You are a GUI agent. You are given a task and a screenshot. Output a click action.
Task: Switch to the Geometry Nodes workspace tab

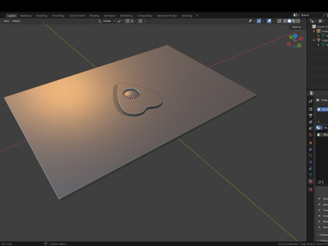pos(167,16)
